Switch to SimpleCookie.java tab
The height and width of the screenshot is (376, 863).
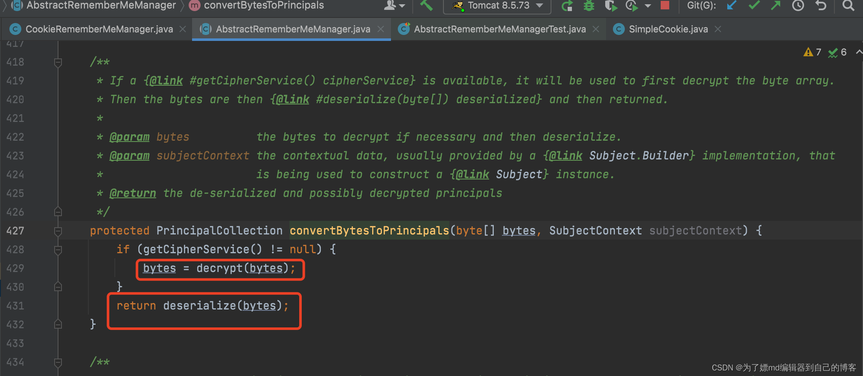668,29
